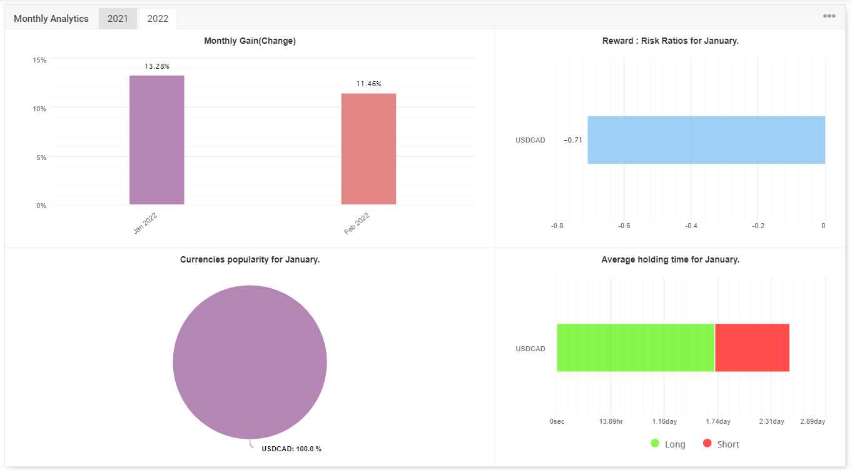Click the red Short holding time bar
Screen dimensions: 852x470
coord(753,348)
